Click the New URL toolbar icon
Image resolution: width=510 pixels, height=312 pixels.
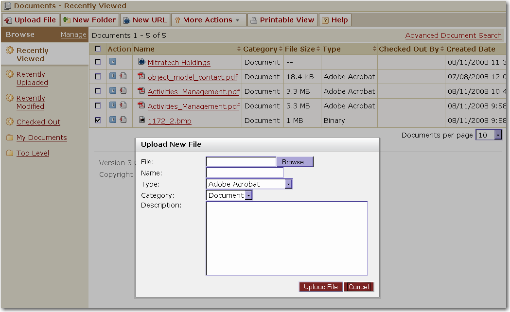pyautogui.click(x=126, y=20)
